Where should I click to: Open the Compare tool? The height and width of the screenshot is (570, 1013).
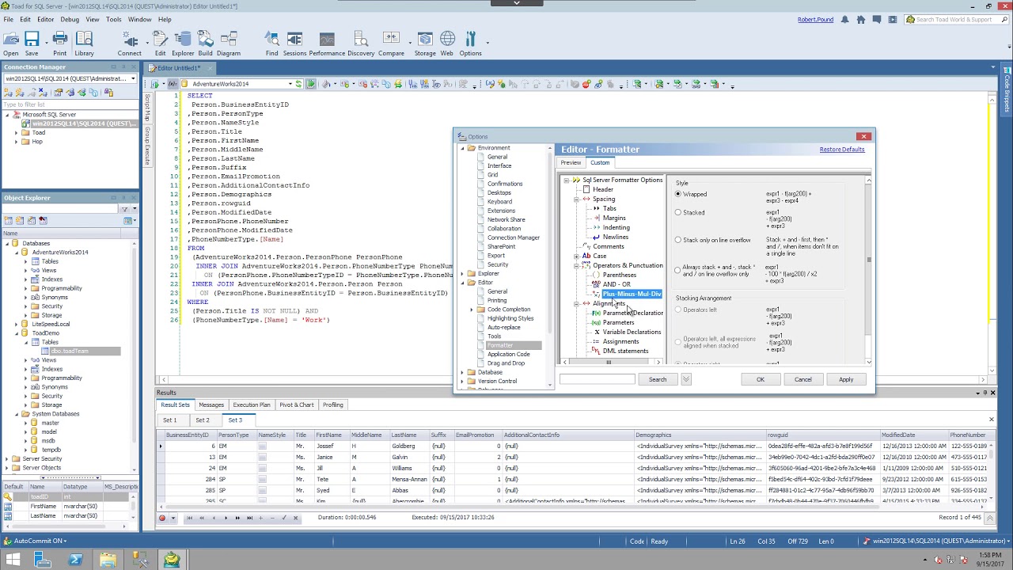(391, 44)
